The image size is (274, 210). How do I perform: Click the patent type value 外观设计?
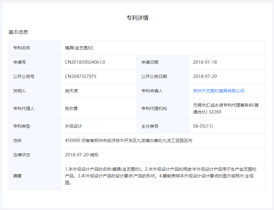[74, 126]
